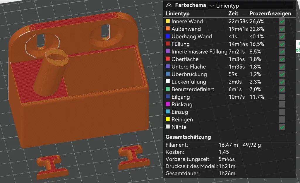The image size is (300, 183).
Task: Click the green Benutzerdefiniert color swatch
Action: point(168,89)
